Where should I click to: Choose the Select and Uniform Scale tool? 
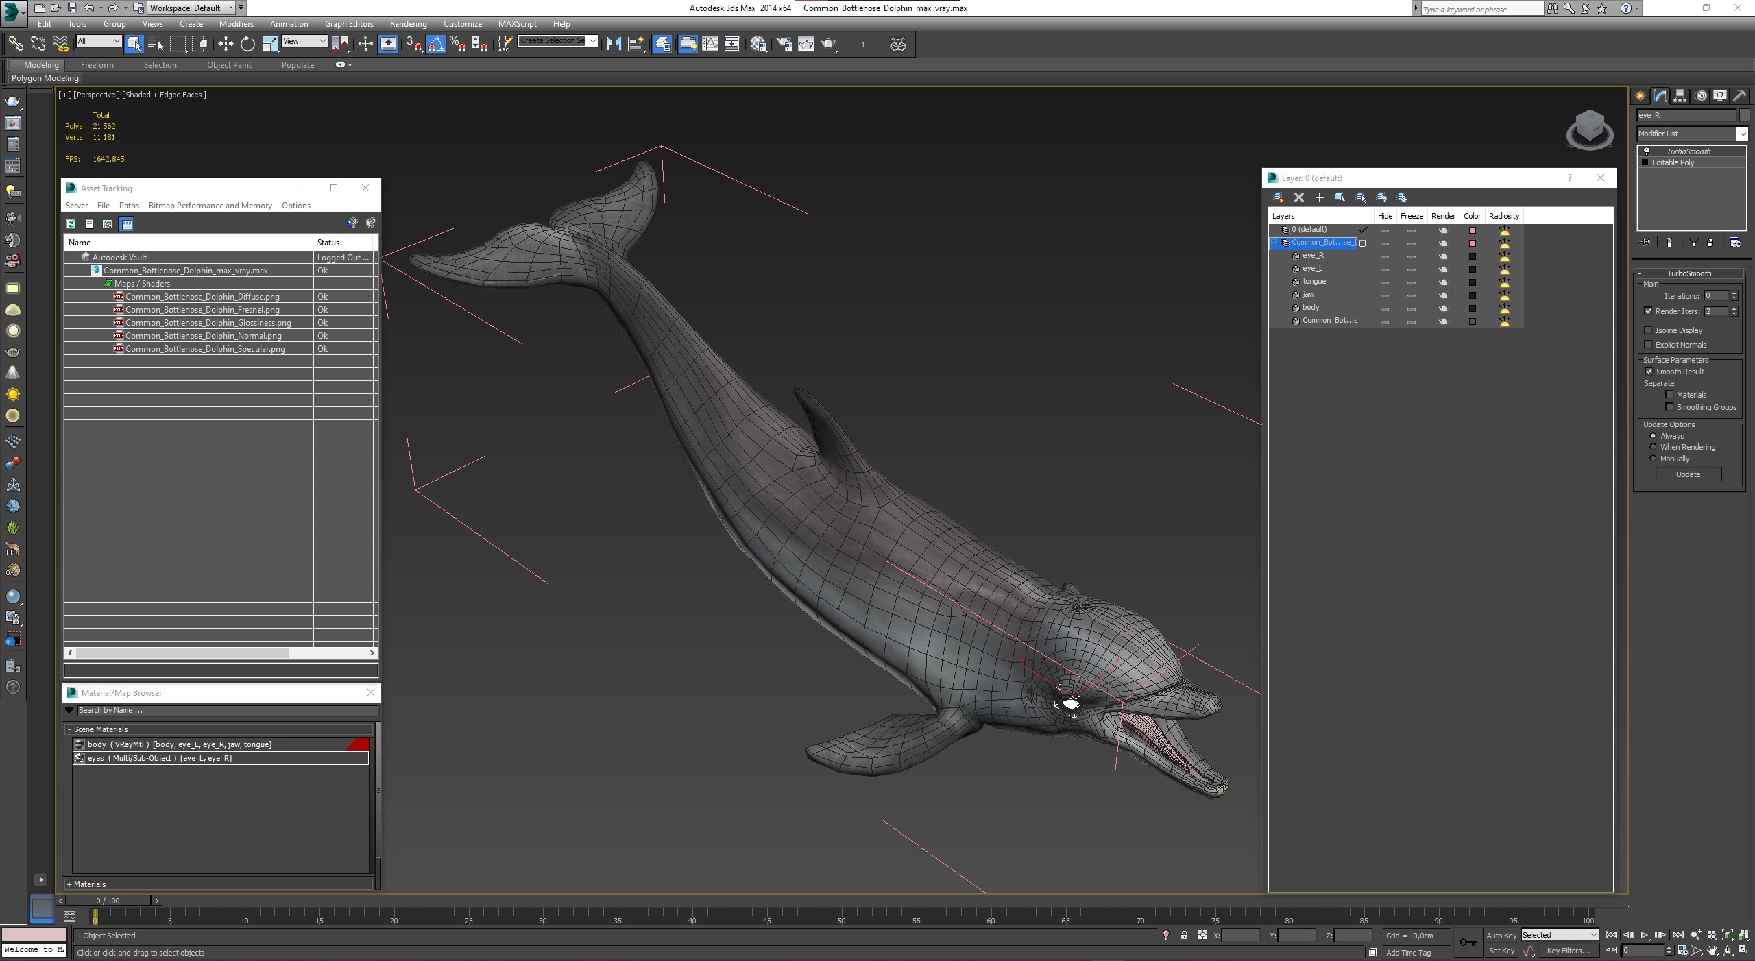point(270,44)
